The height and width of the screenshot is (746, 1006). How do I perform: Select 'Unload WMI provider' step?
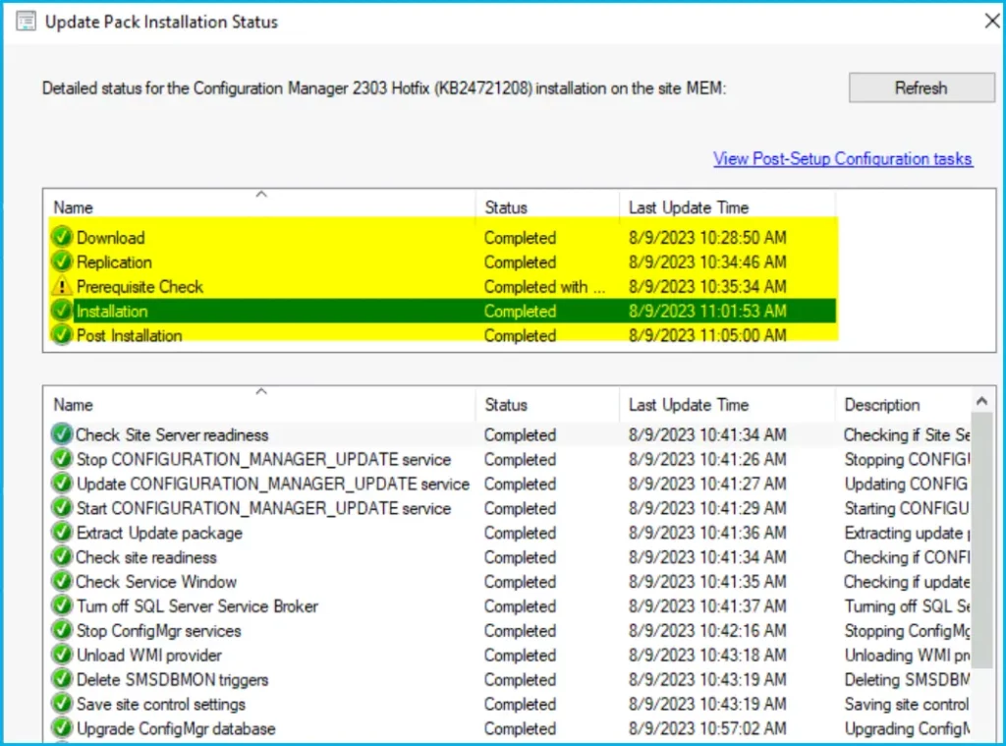point(149,655)
